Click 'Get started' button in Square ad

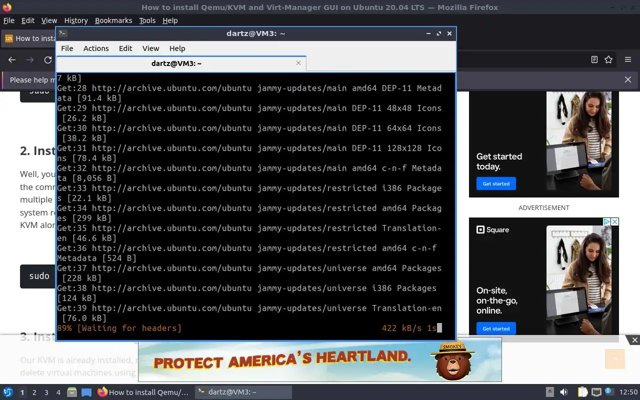pyautogui.click(x=496, y=328)
